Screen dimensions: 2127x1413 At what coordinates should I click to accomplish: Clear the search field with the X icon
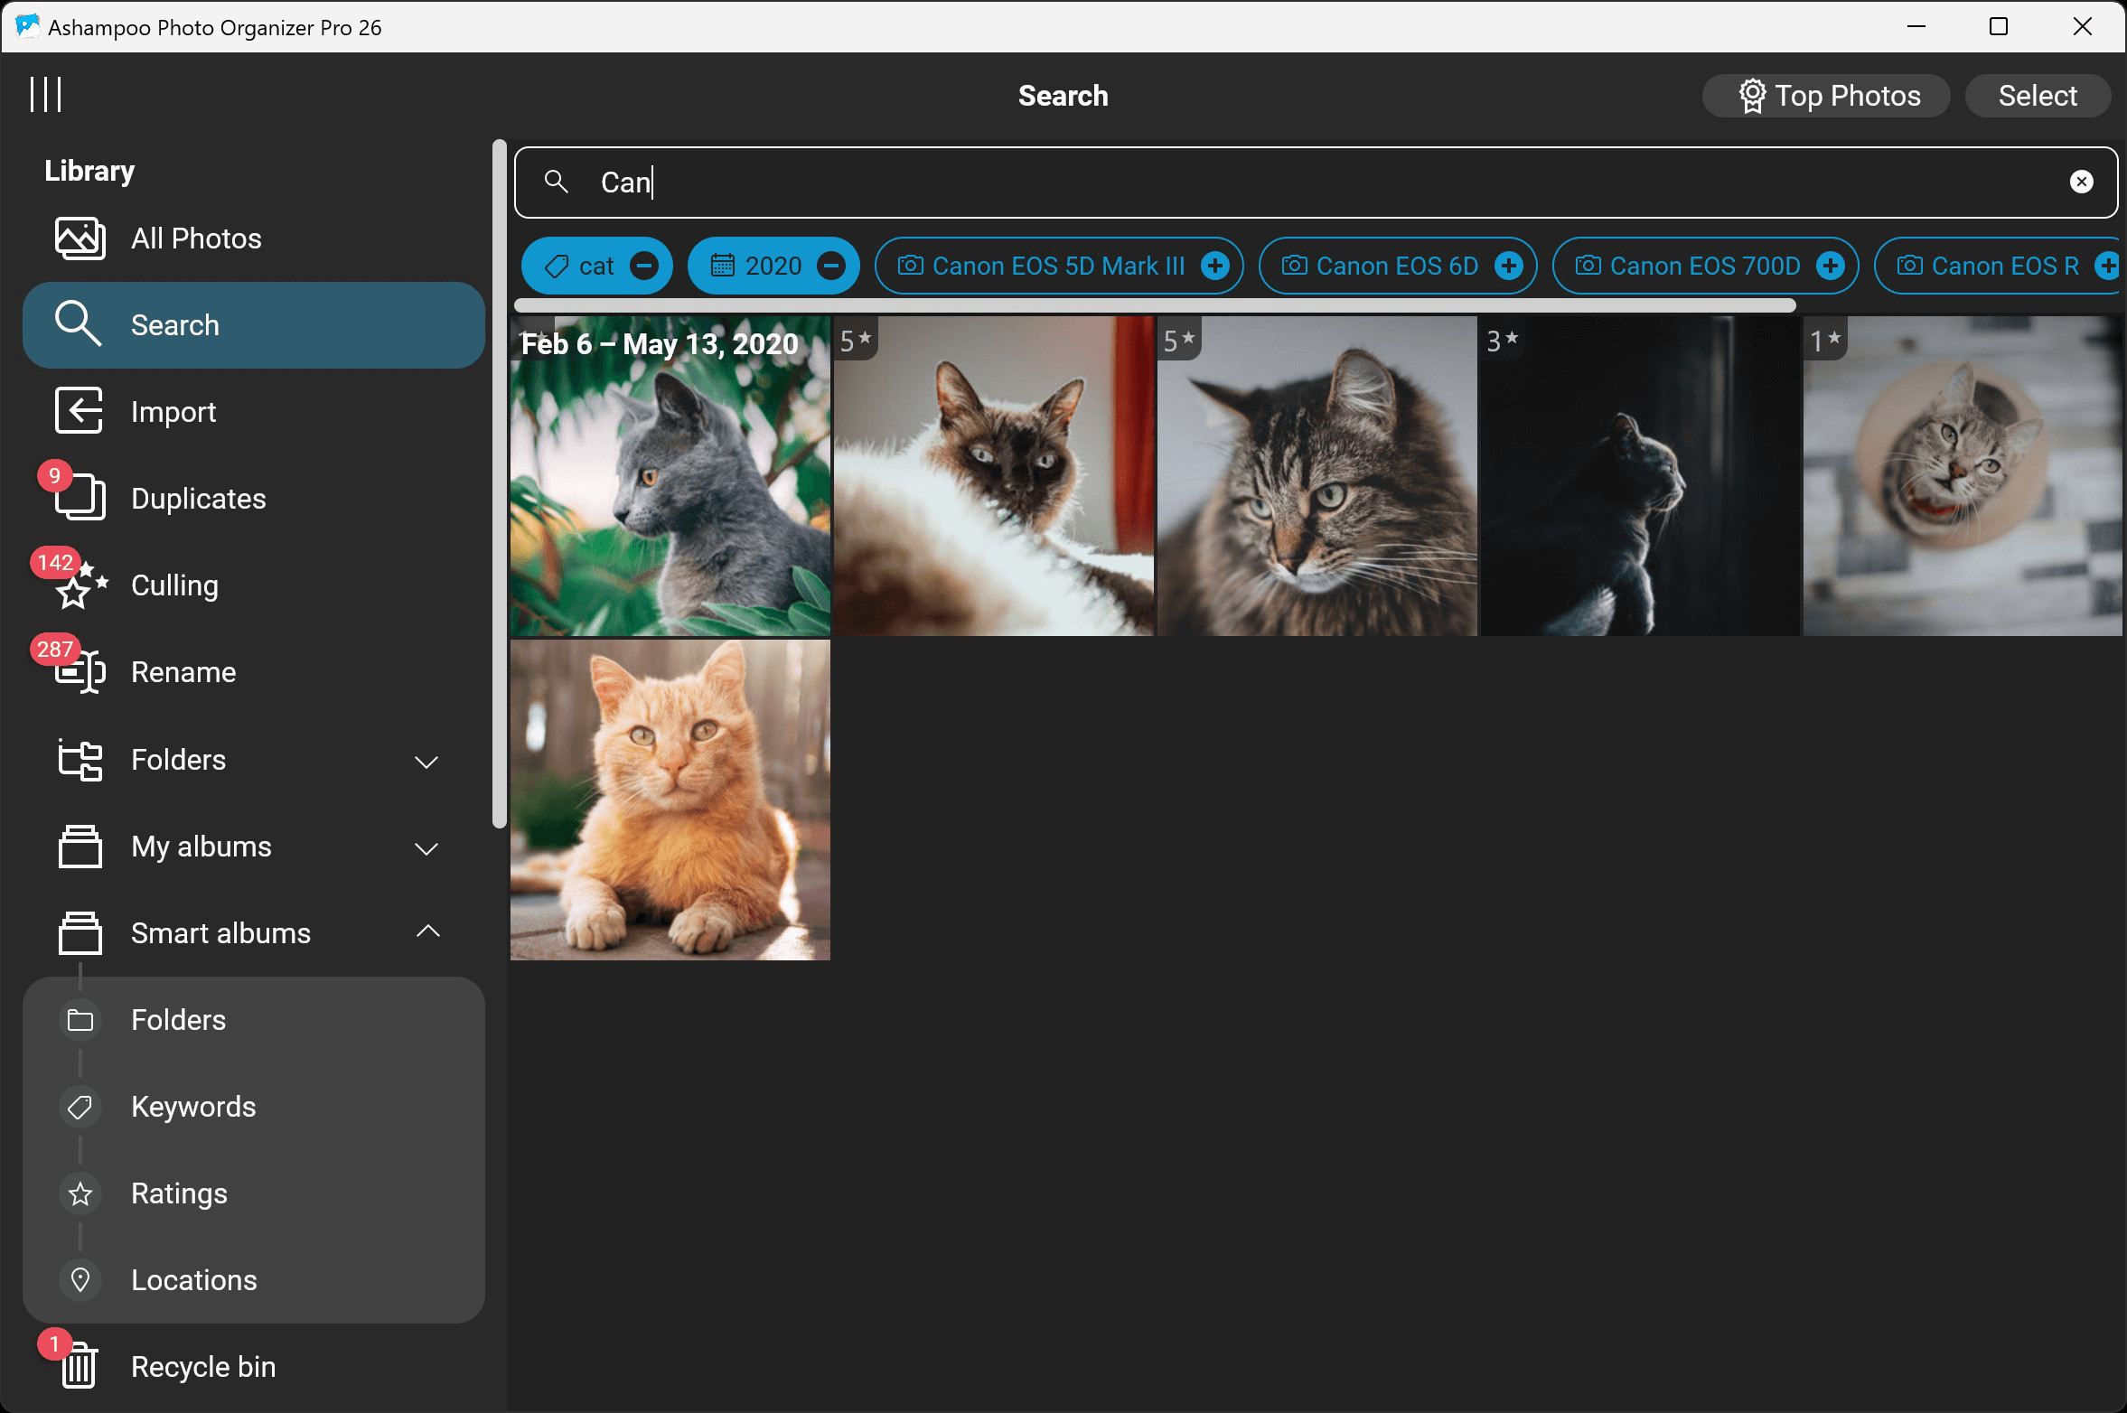[2081, 182]
